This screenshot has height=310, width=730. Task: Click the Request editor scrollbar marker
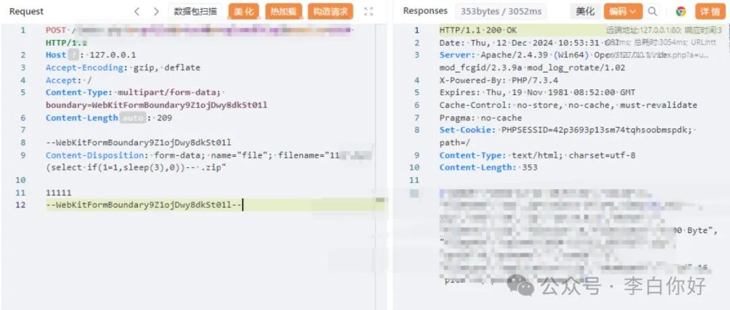tap(380, 200)
